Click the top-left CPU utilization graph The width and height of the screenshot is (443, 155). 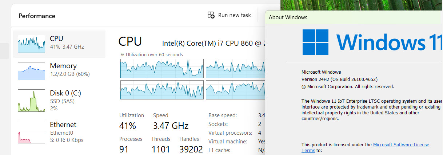point(162,68)
